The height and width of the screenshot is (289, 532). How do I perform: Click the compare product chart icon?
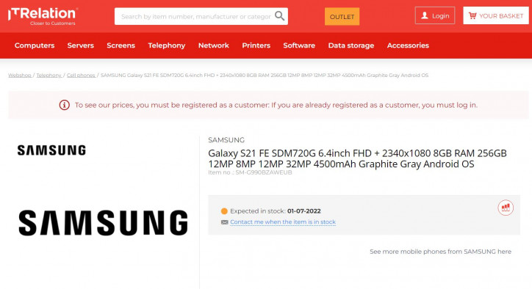[506, 208]
